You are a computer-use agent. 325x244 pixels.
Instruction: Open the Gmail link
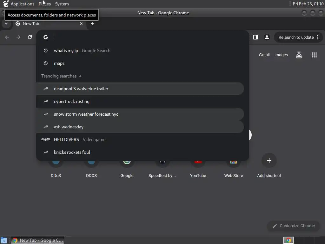tap(264, 55)
